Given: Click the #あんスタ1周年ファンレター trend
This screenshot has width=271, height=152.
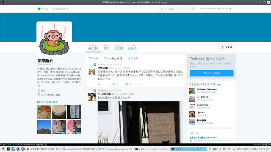Looking at the screenshot, I should pyautogui.click(x=203, y=138).
